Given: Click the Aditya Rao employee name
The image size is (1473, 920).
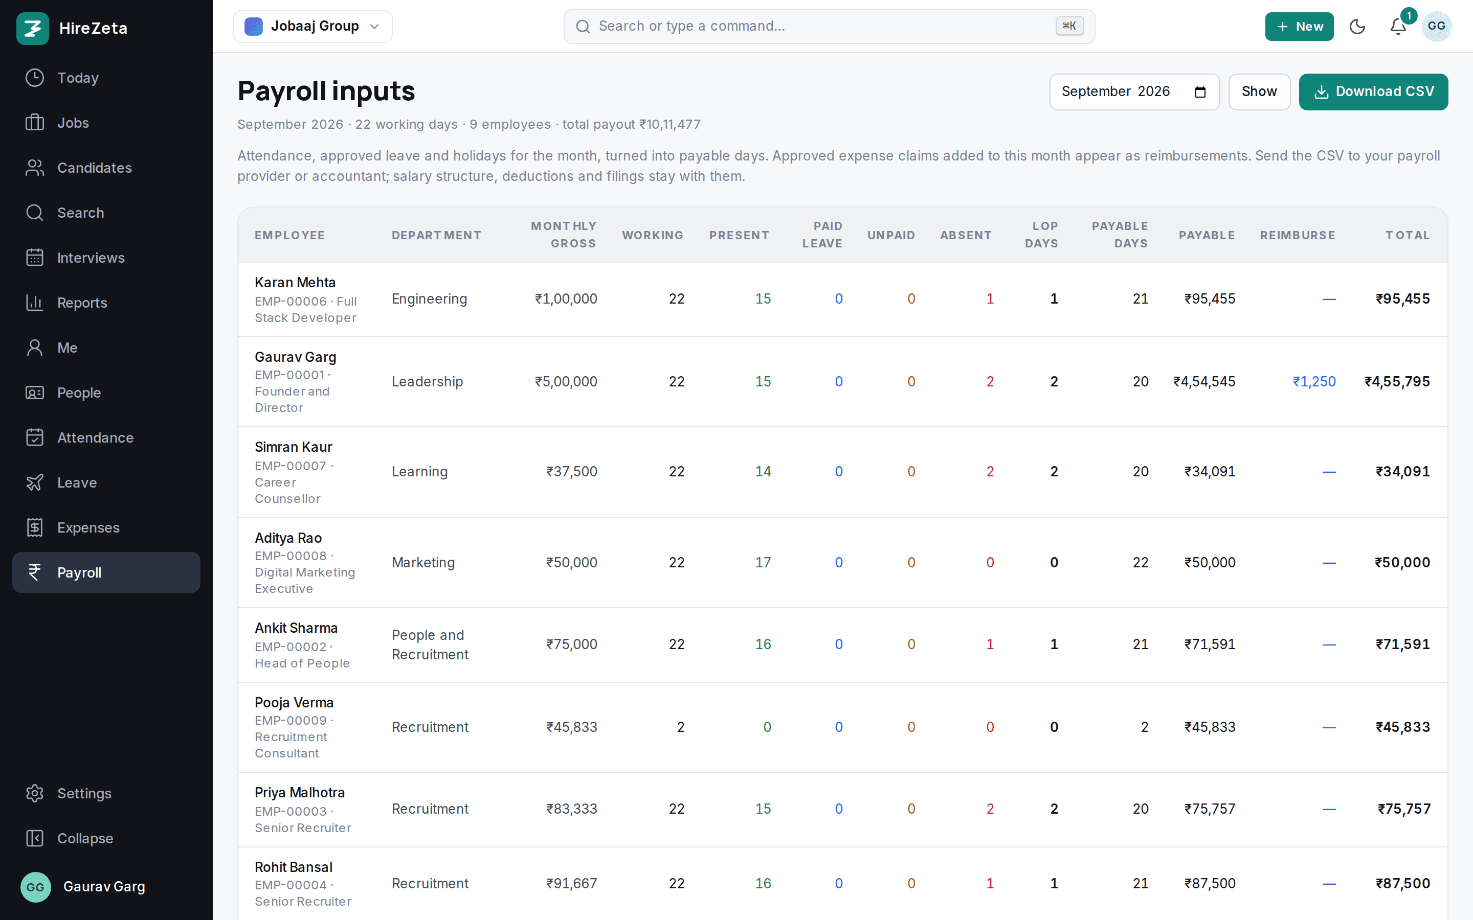Looking at the screenshot, I should tap(288, 538).
